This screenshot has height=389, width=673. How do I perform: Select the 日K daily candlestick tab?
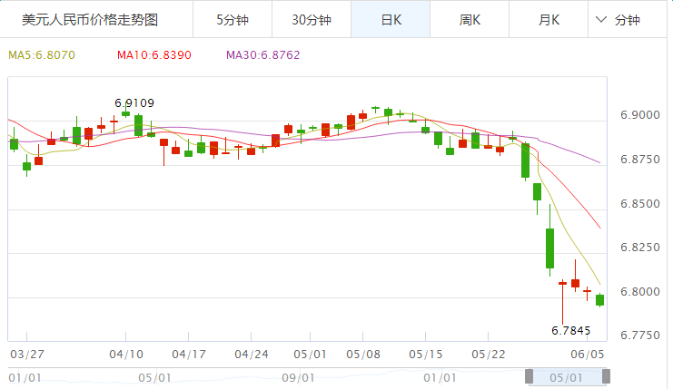click(x=391, y=20)
